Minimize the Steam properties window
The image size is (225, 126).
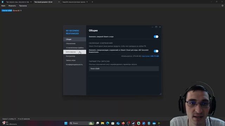pos(152,27)
